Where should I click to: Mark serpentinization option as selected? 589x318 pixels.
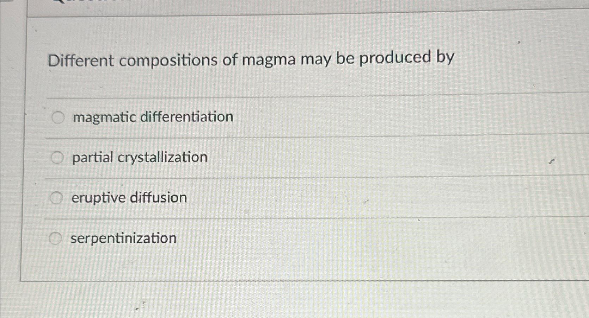56,238
